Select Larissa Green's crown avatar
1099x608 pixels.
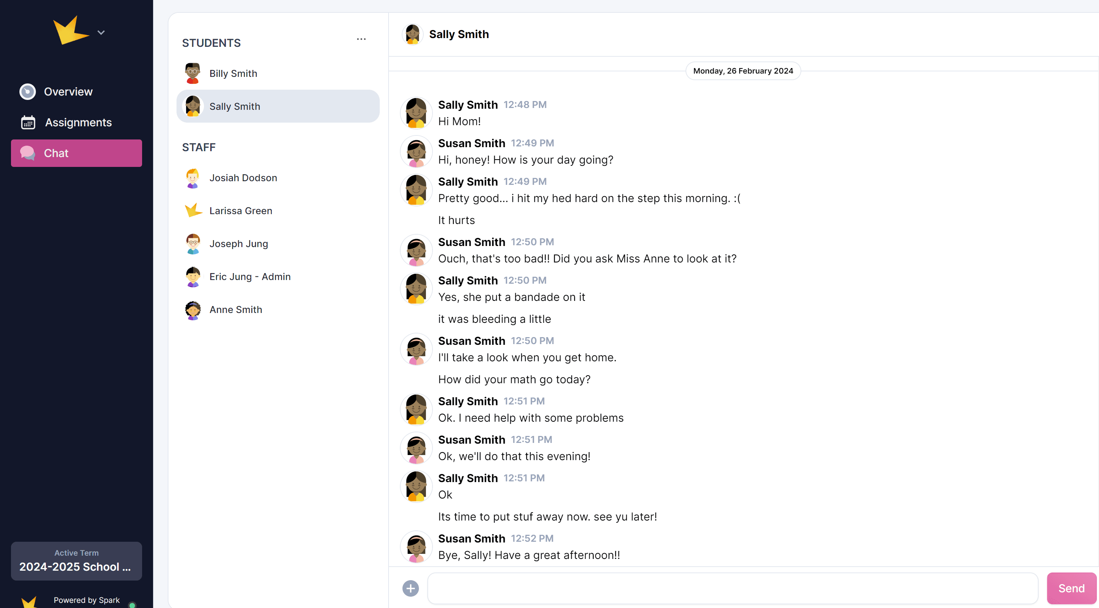click(x=193, y=210)
